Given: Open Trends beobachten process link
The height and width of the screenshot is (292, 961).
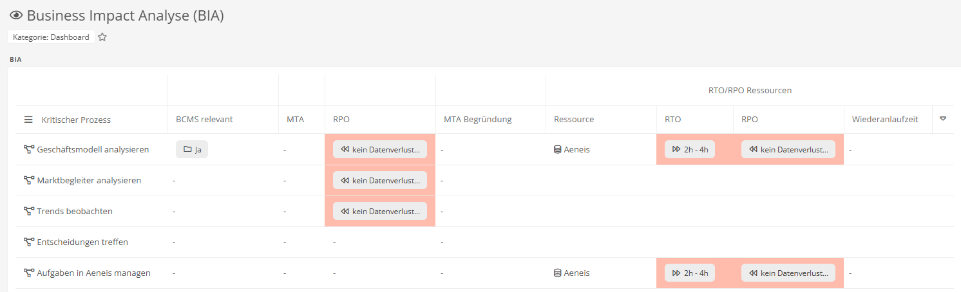Looking at the screenshot, I should (x=75, y=211).
